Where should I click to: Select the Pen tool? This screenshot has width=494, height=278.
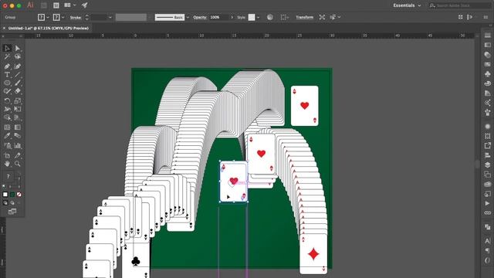(x=7, y=66)
